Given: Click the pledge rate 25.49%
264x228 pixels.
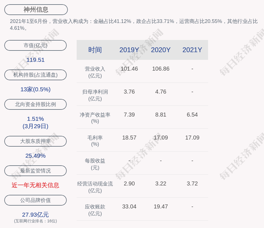Looking at the screenshot, I should coord(35,156).
